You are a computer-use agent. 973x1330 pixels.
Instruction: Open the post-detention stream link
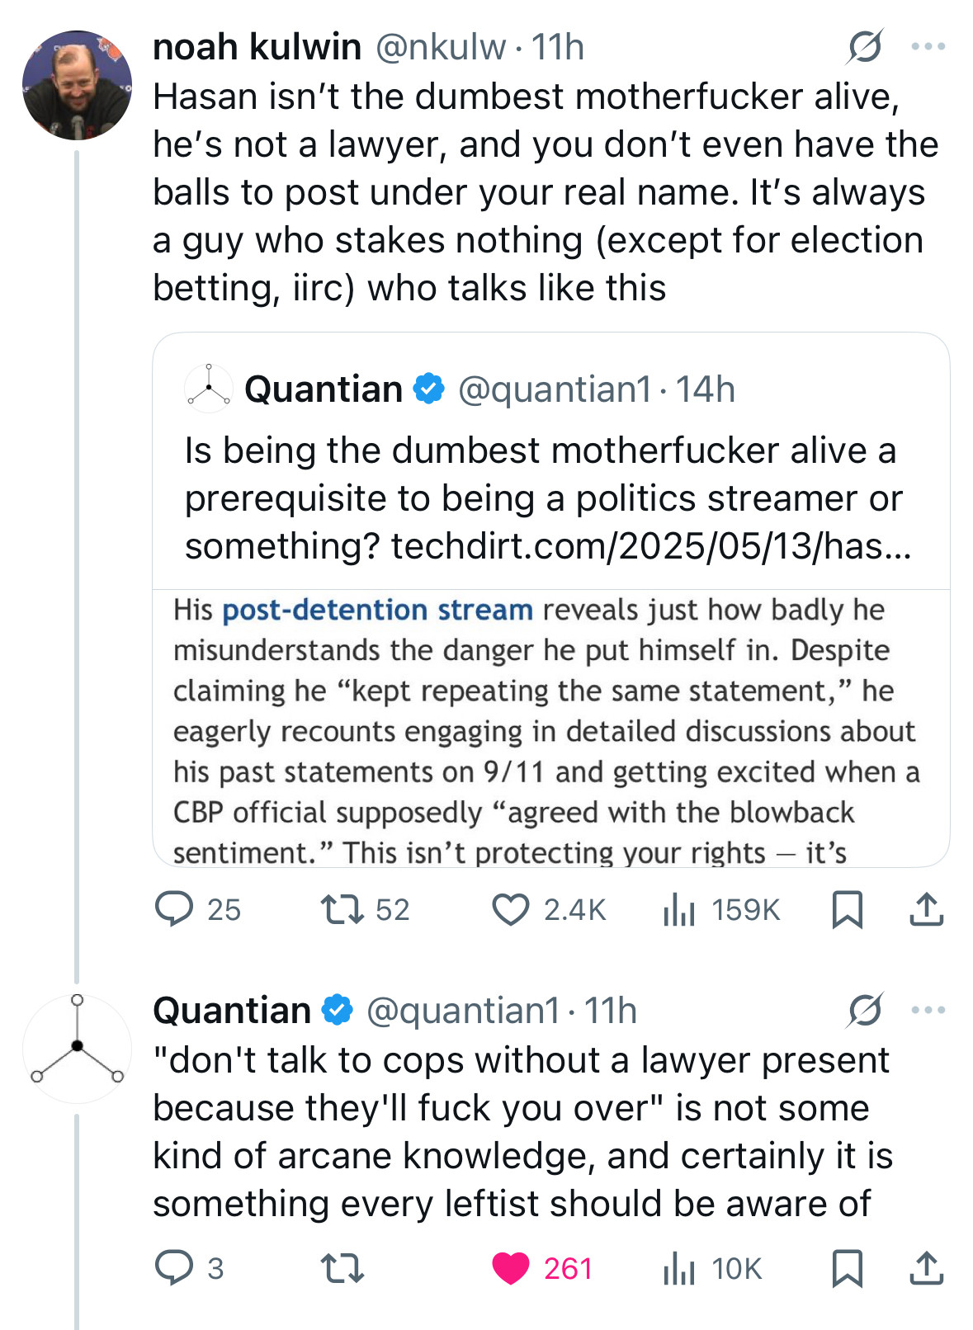coord(378,610)
